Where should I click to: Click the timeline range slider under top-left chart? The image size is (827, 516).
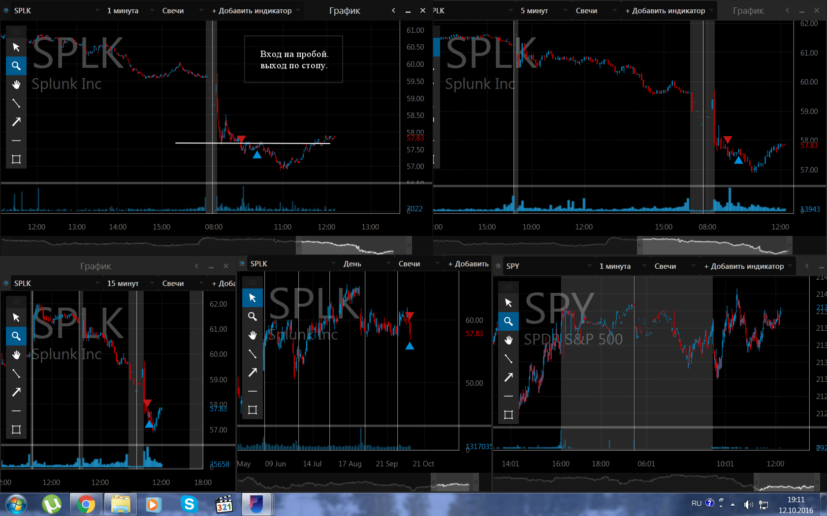(x=354, y=245)
